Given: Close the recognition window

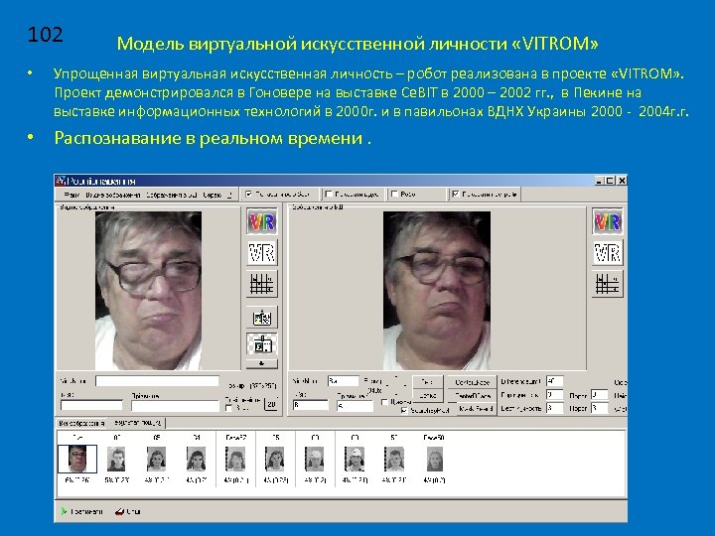Looking at the screenshot, I should [622, 181].
